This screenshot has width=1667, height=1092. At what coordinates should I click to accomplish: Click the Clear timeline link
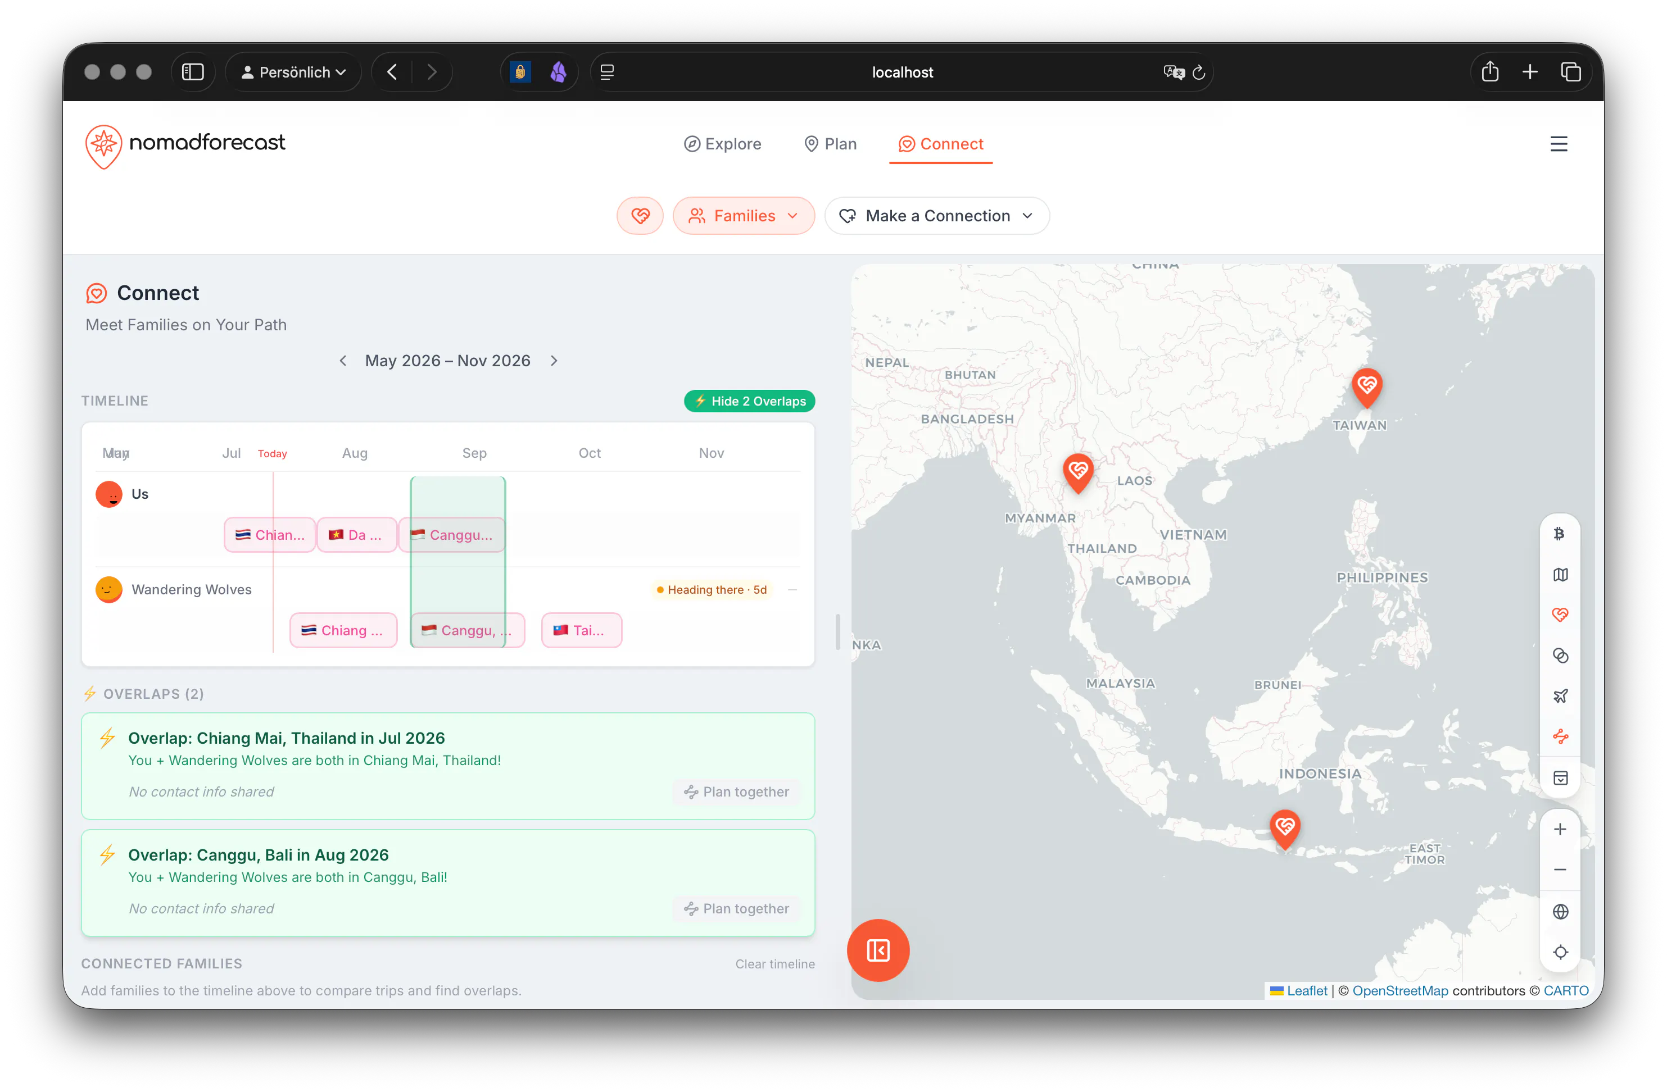pyautogui.click(x=774, y=964)
